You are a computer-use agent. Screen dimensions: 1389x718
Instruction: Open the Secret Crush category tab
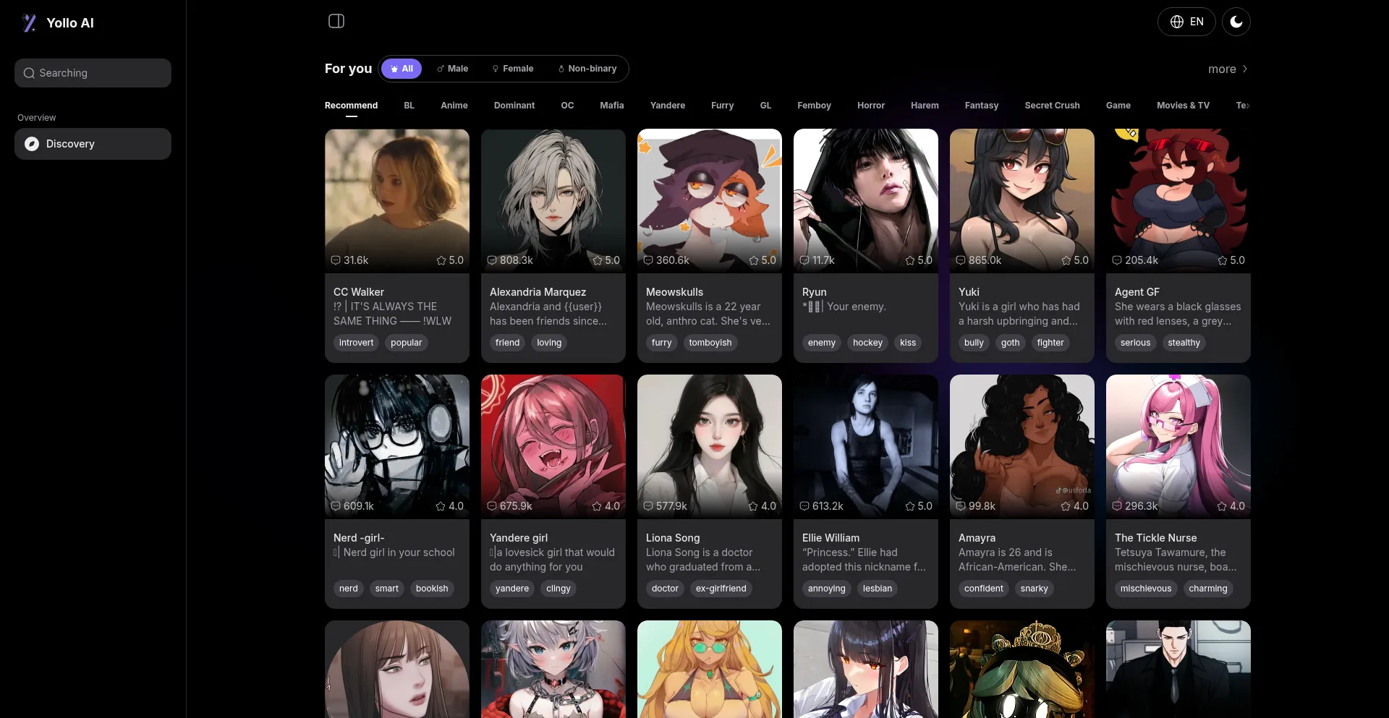click(x=1052, y=106)
